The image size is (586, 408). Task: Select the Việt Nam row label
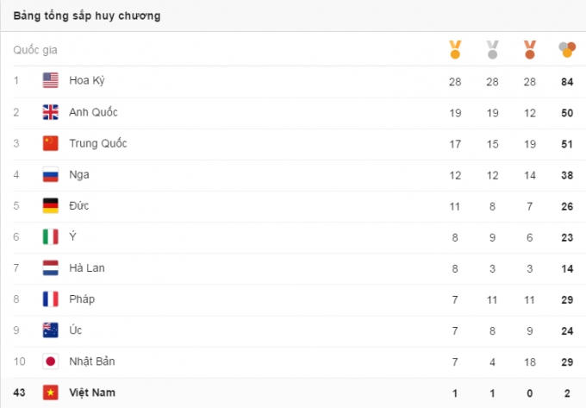pos(91,392)
